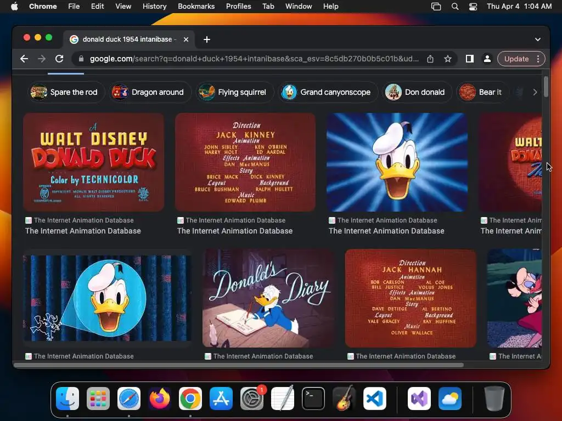Filter by Spare the rod chip
Viewport: 562px width, 421px height.
click(x=66, y=92)
